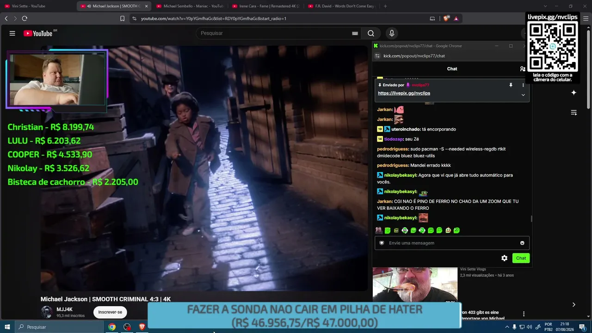Image resolution: width=592 pixels, height=333 pixels.
Task: Open the tab search dropdown arrow
Action: pyautogui.click(x=545, y=6)
